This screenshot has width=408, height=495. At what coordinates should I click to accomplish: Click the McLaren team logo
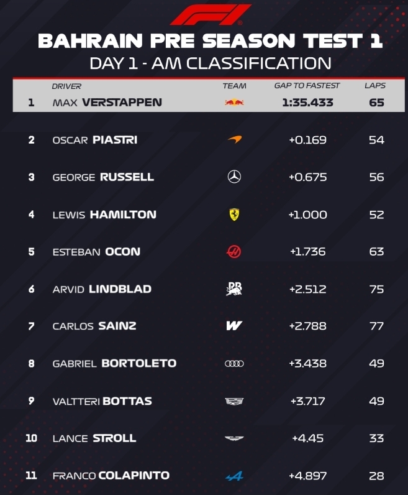pos(234,140)
